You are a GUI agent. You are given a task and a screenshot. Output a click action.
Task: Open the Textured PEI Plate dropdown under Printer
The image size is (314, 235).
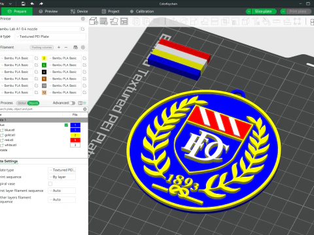[x=50, y=37]
